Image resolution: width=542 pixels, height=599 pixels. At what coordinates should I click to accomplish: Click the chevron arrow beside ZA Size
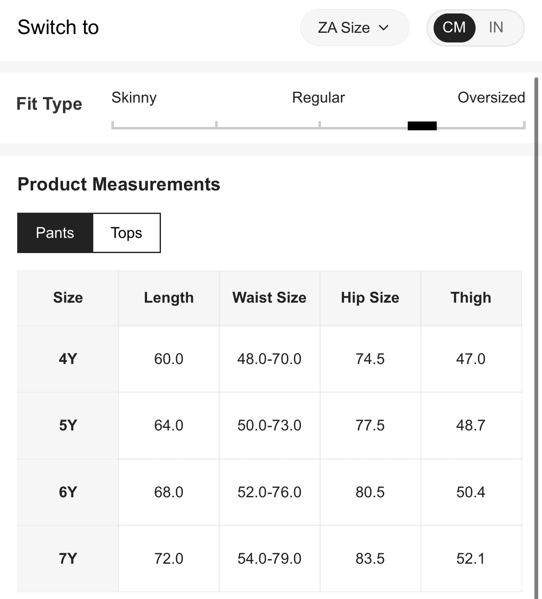(384, 28)
